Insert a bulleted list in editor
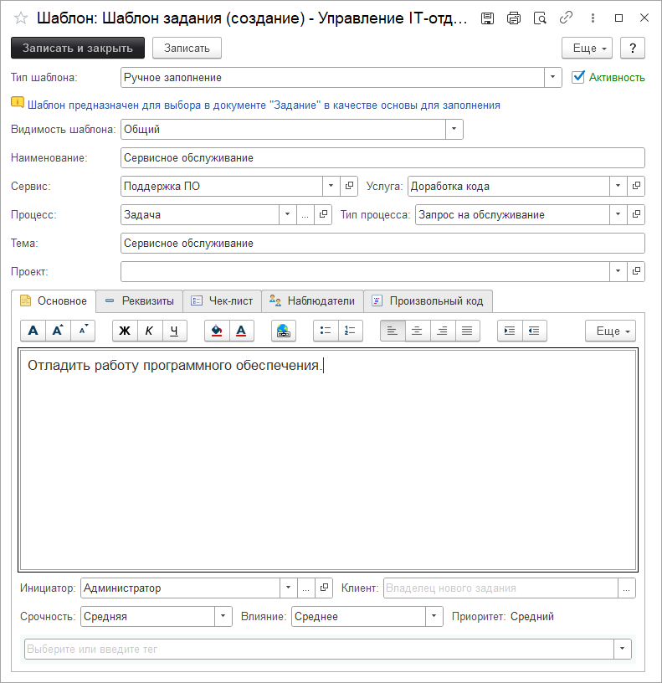 coord(326,331)
